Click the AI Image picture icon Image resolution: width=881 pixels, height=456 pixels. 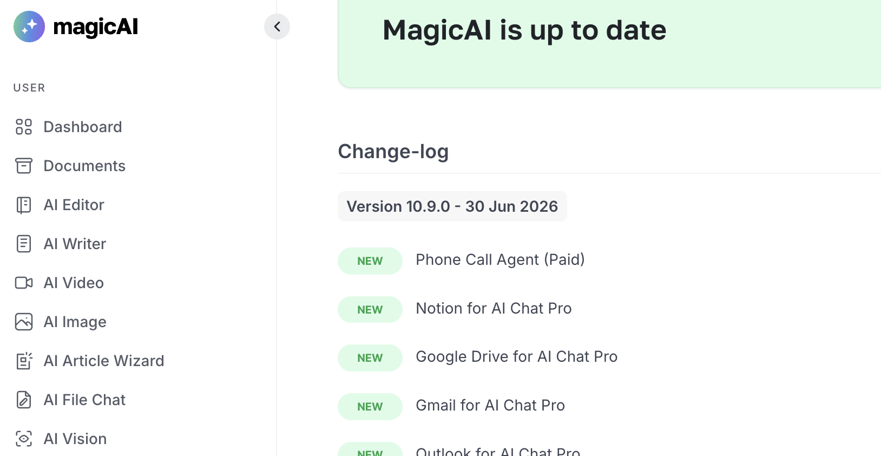24,322
